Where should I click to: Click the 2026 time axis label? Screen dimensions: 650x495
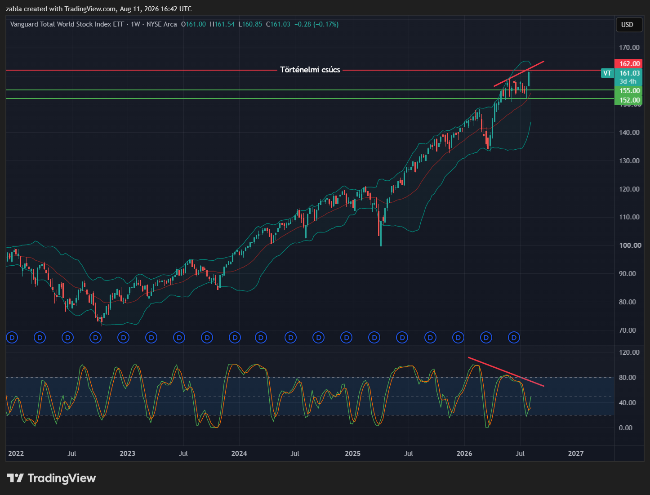point(464,453)
